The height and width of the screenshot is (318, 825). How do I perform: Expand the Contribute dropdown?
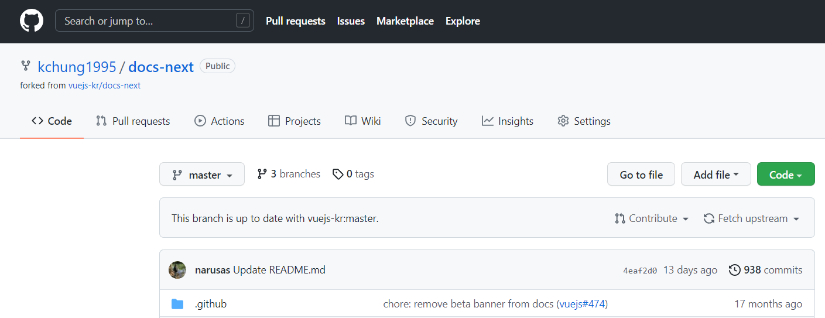(x=652, y=218)
